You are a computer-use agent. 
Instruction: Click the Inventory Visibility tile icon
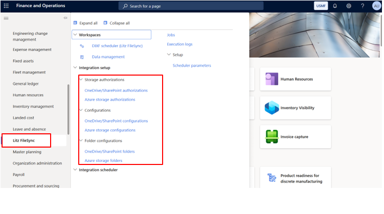272,108
